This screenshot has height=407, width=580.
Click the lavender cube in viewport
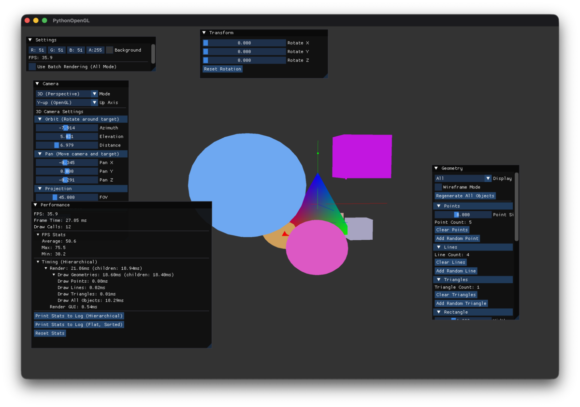(x=360, y=229)
